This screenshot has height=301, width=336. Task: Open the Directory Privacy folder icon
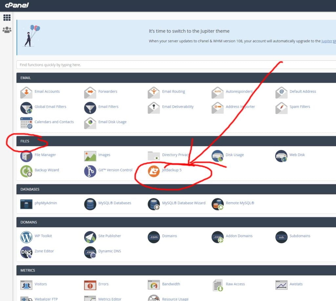pyautogui.click(x=154, y=156)
